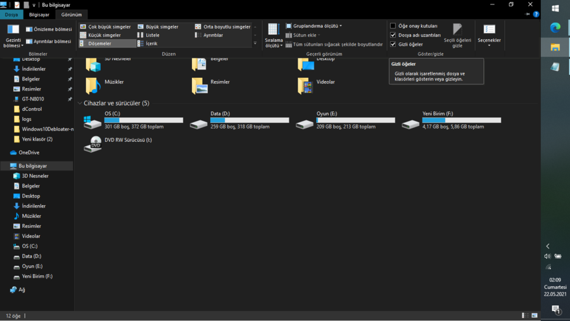The image size is (570, 321).
Task: Switch to the Bilgisayar tab
Action: click(x=39, y=15)
